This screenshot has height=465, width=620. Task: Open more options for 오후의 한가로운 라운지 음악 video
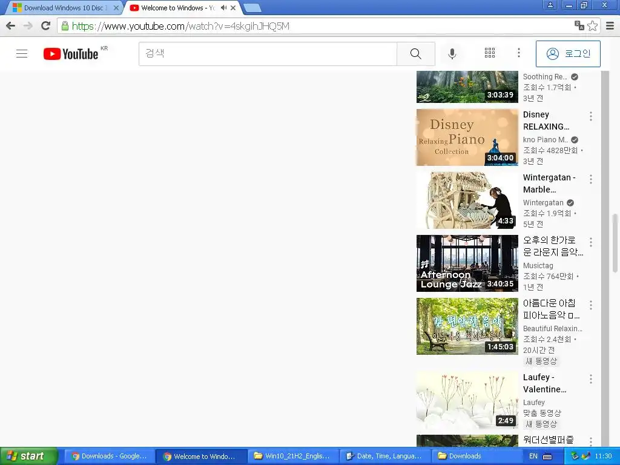click(591, 242)
